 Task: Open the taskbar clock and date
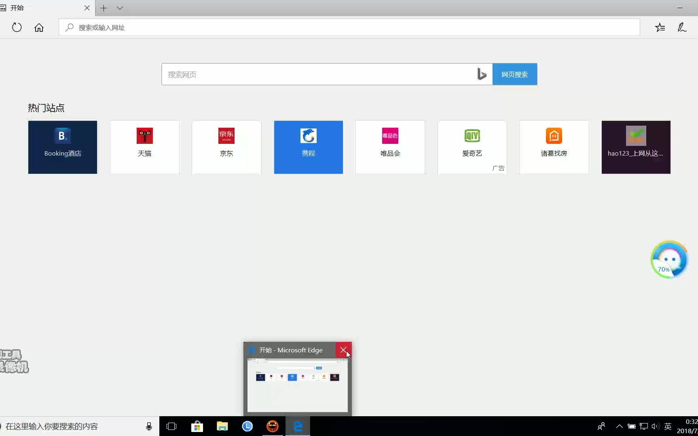[x=687, y=426]
